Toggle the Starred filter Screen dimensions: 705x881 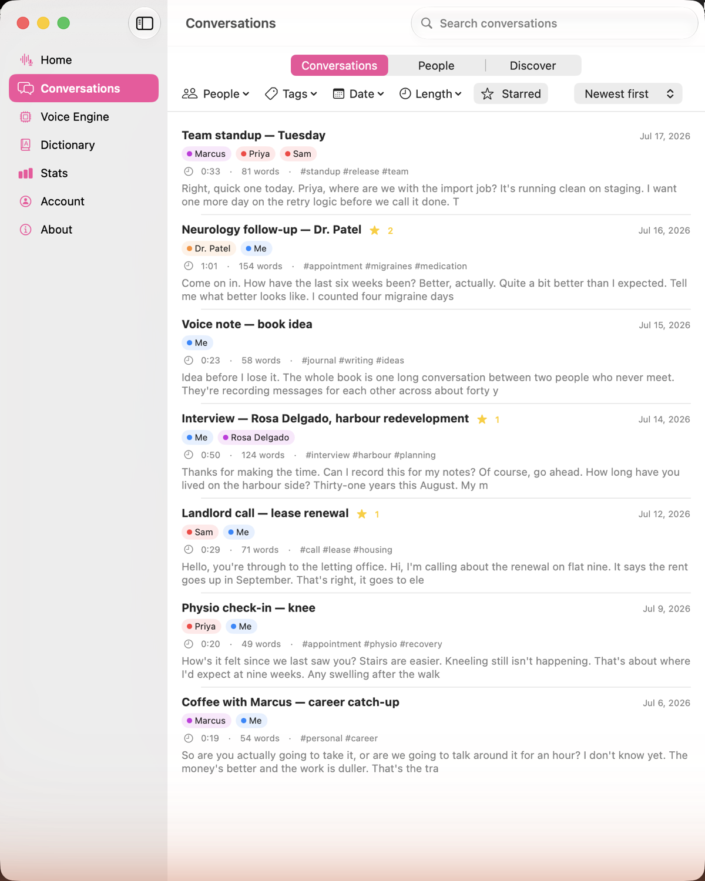511,94
